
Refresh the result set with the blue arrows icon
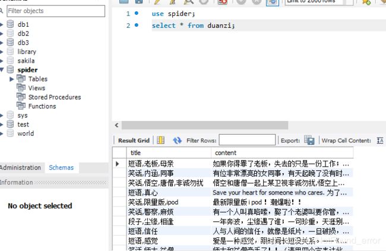click(x=177, y=140)
